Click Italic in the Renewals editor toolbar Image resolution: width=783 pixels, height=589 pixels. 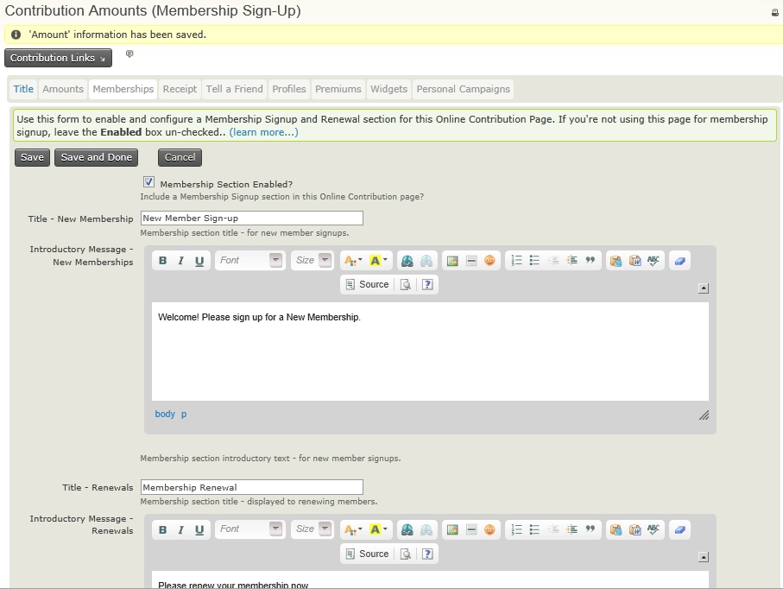point(181,529)
